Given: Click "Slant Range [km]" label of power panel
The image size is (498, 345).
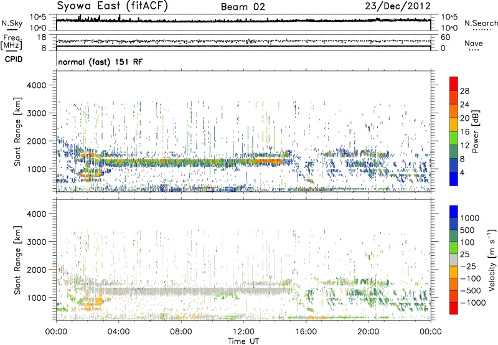Looking at the screenshot, I should pyautogui.click(x=17, y=131).
